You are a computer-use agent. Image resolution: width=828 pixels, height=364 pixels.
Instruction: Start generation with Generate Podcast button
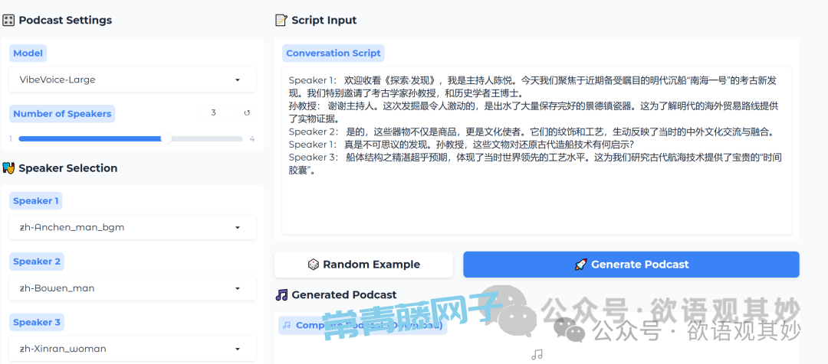point(631,265)
